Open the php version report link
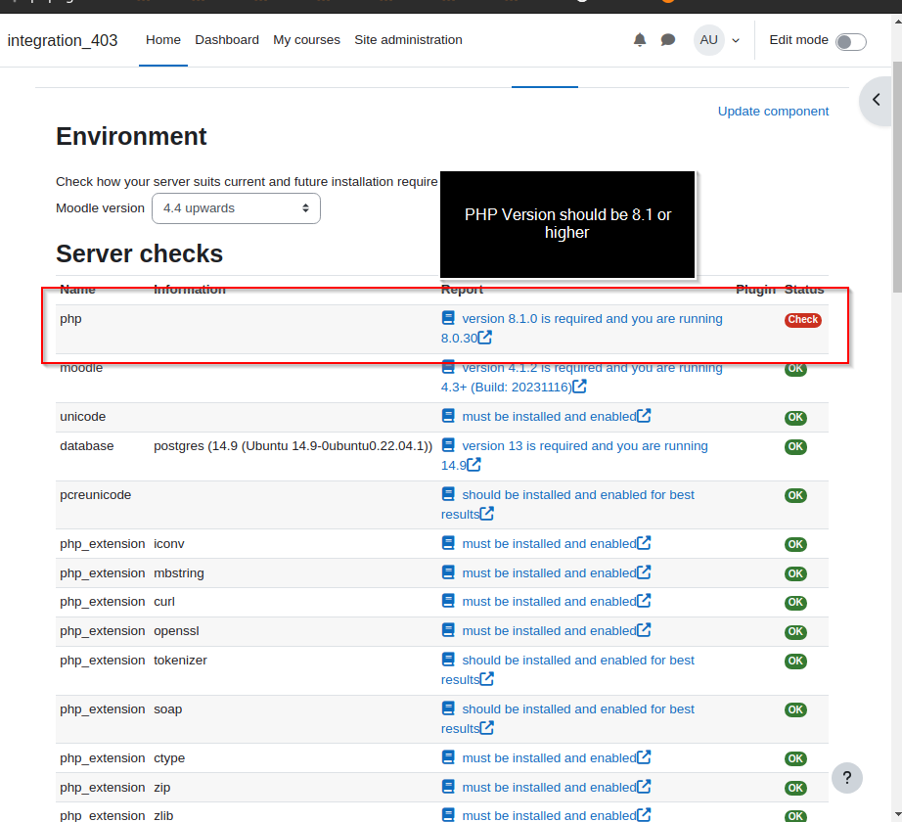 point(592,319)
